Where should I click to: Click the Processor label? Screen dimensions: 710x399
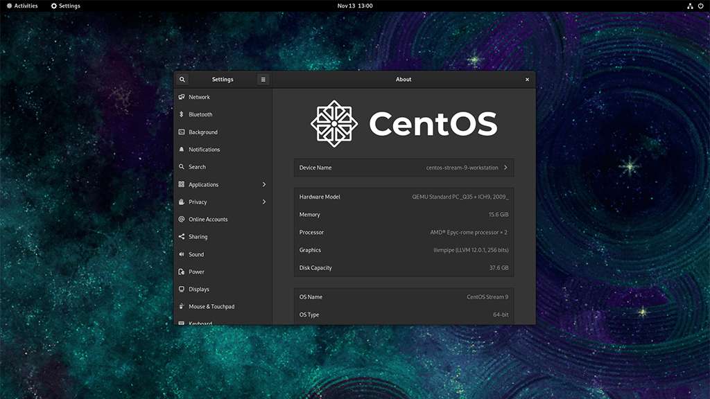311,232
